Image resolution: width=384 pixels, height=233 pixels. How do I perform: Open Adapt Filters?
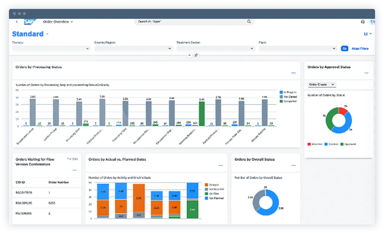[361, 48]
